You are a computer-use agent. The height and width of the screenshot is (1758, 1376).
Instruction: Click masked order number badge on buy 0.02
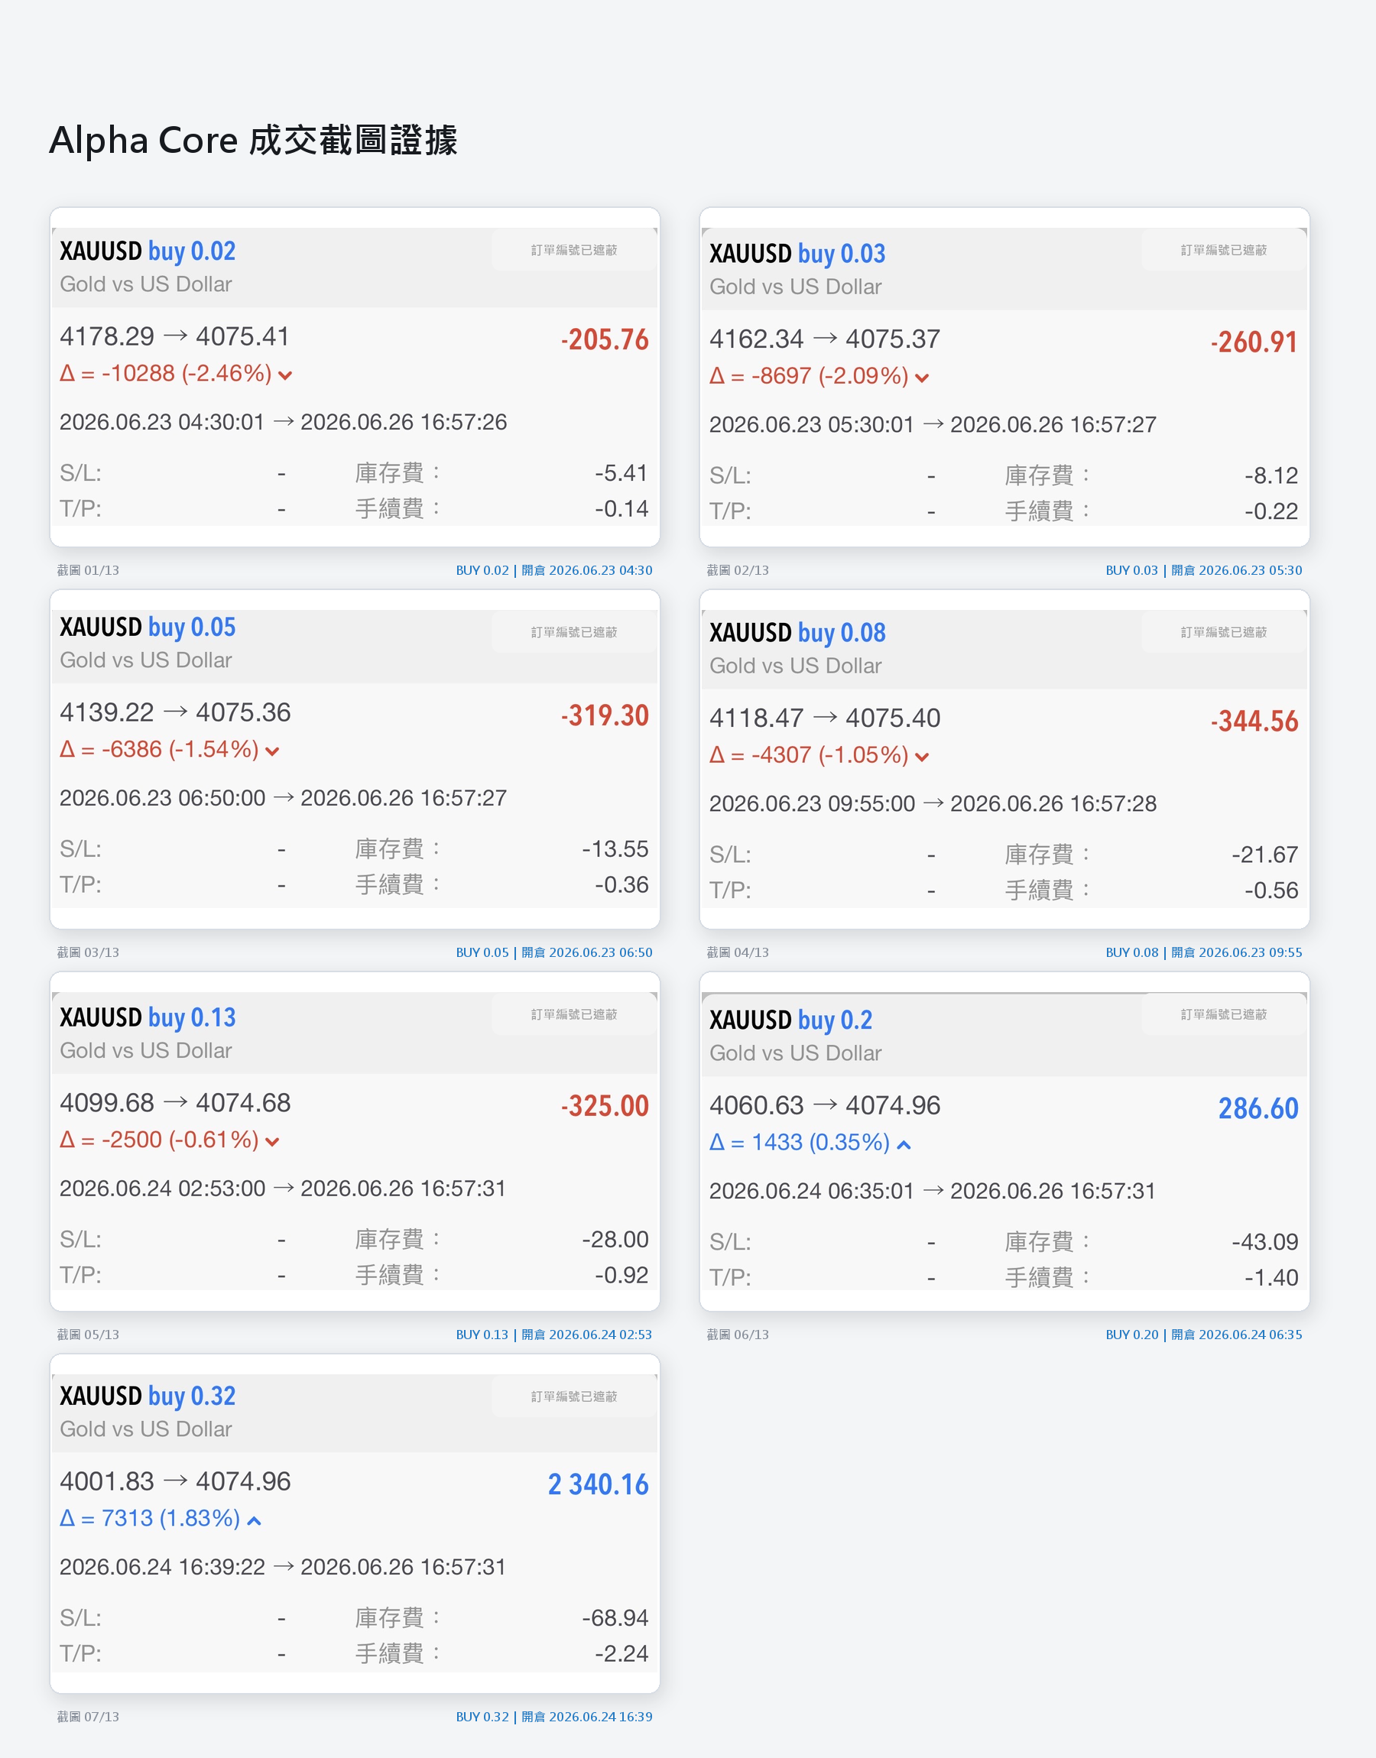click(573, 251)
